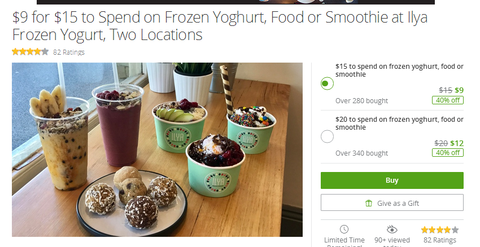Click the gift box icon
The image size is (480, 247).
[x=369, y=203]
